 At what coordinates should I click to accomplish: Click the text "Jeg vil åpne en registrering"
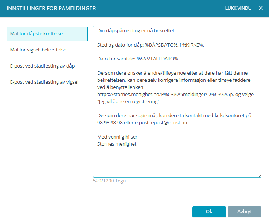[x=129, y=101]
